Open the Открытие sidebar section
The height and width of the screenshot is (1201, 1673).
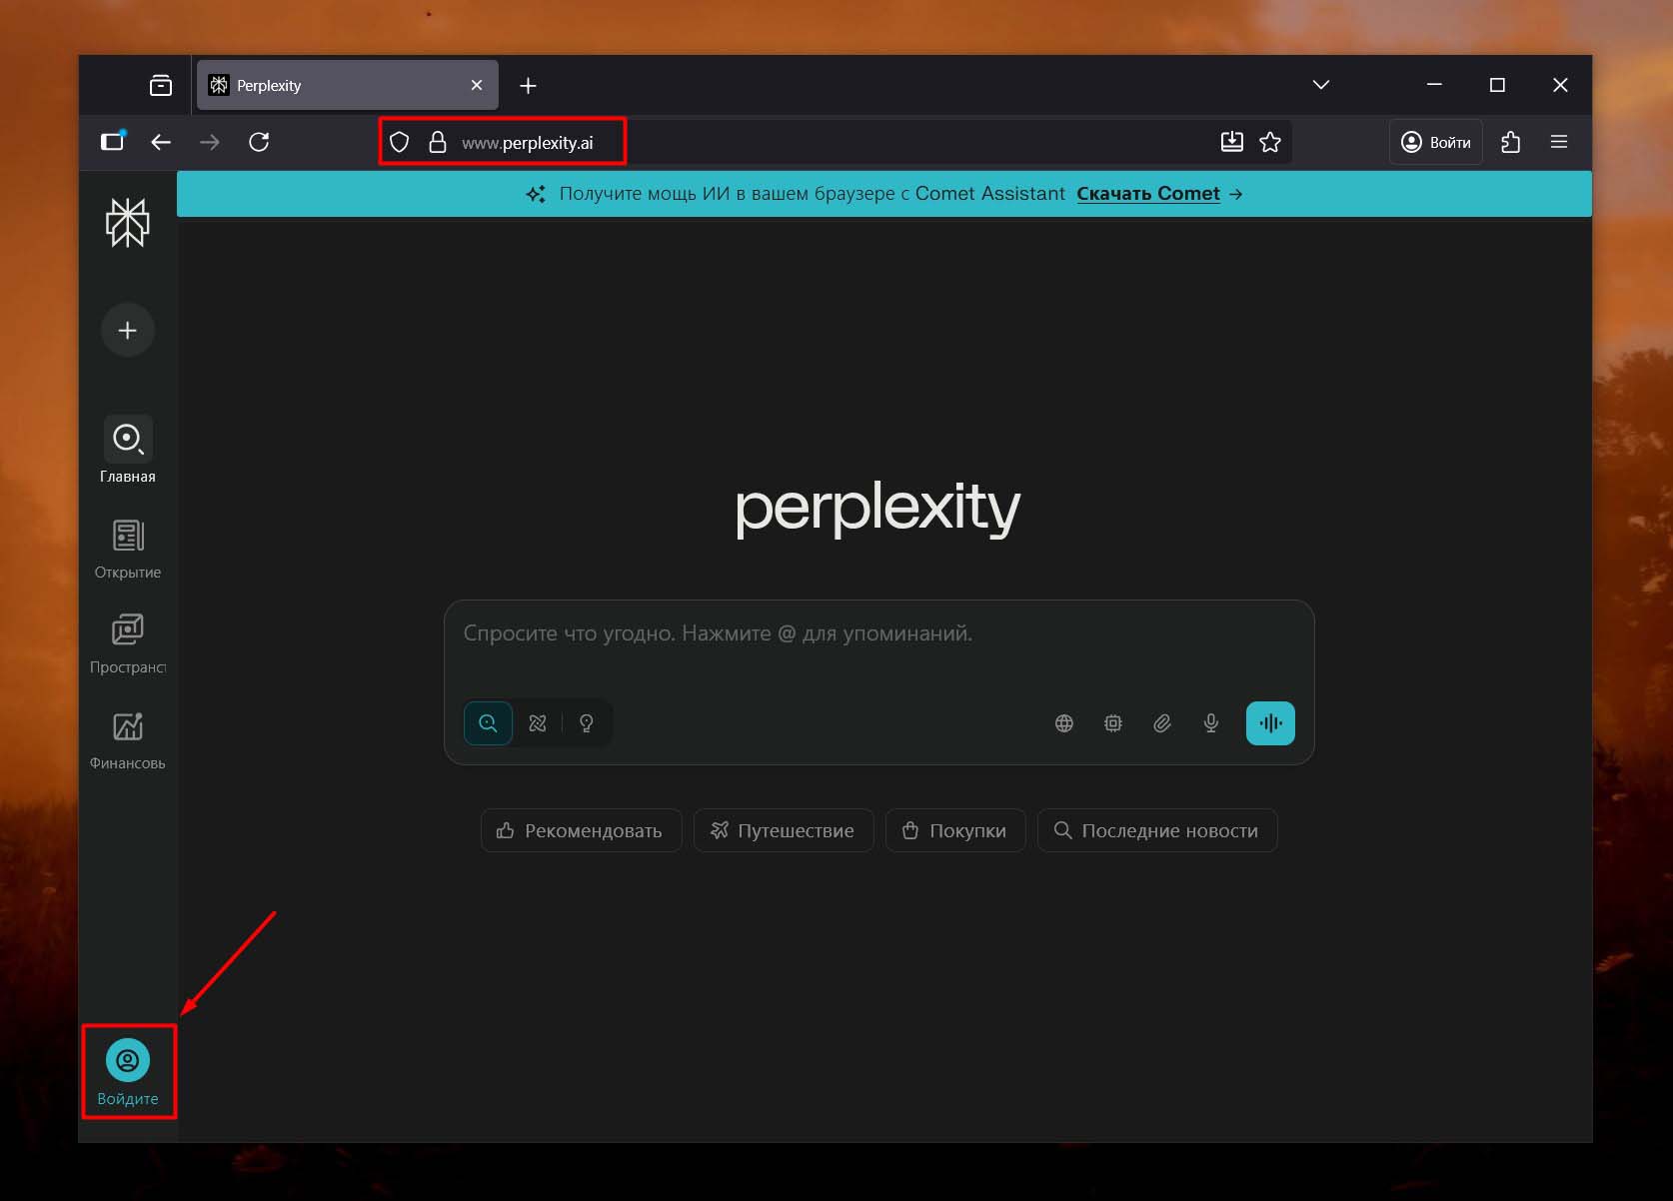tap(127, 547)
